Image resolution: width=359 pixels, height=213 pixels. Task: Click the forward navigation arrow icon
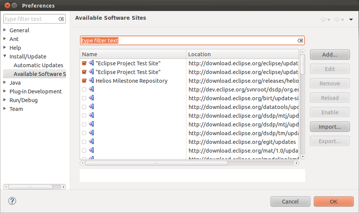pyautogui.click(x=337, y=19)
